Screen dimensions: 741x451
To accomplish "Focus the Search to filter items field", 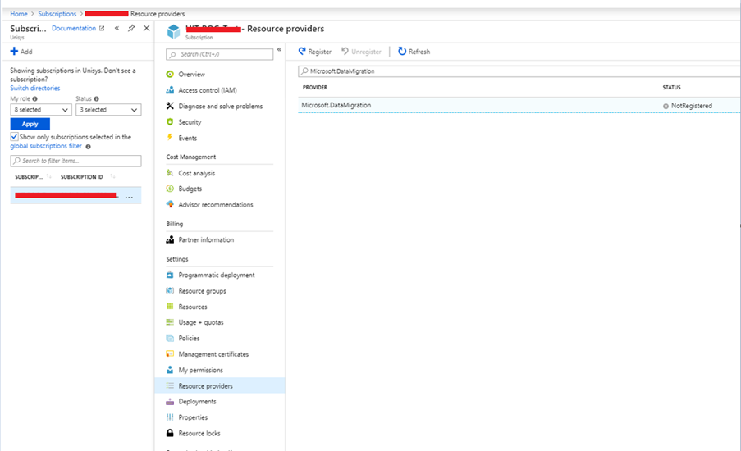I will coord(75,161).
